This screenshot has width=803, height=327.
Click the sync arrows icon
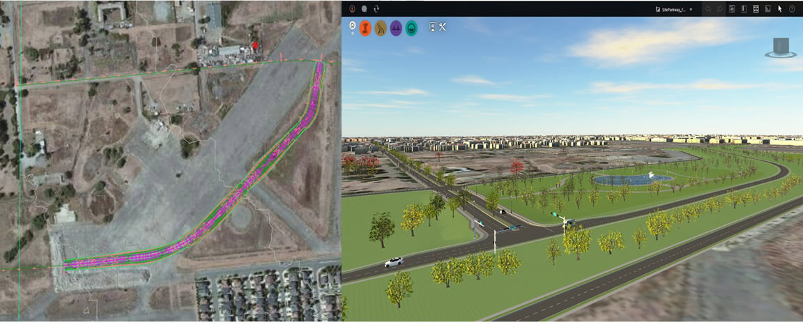pyautogui.click(x=376, y=9)
